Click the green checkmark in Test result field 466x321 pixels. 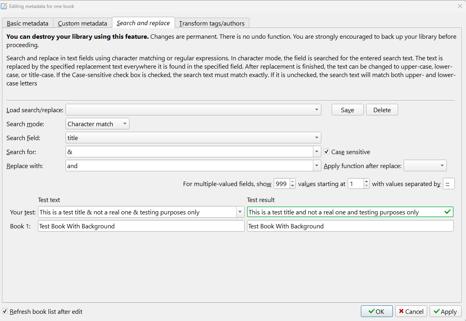coord(447,212)
